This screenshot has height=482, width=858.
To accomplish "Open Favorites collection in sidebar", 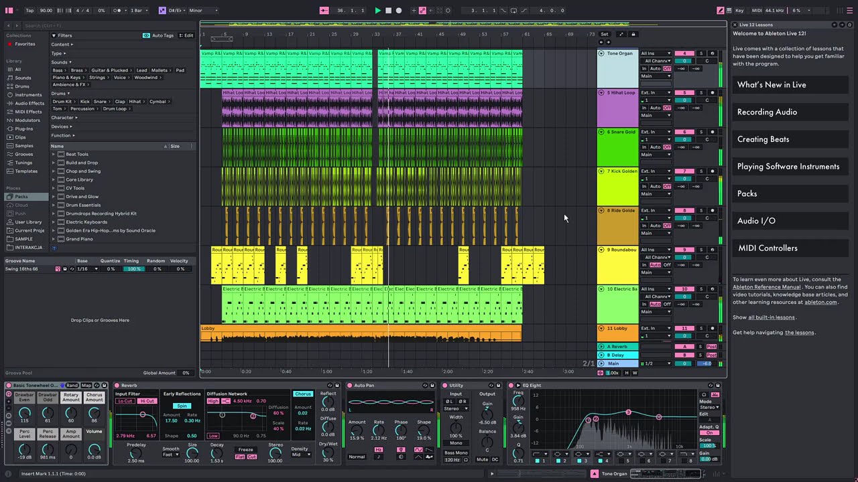I will [25, 44].
